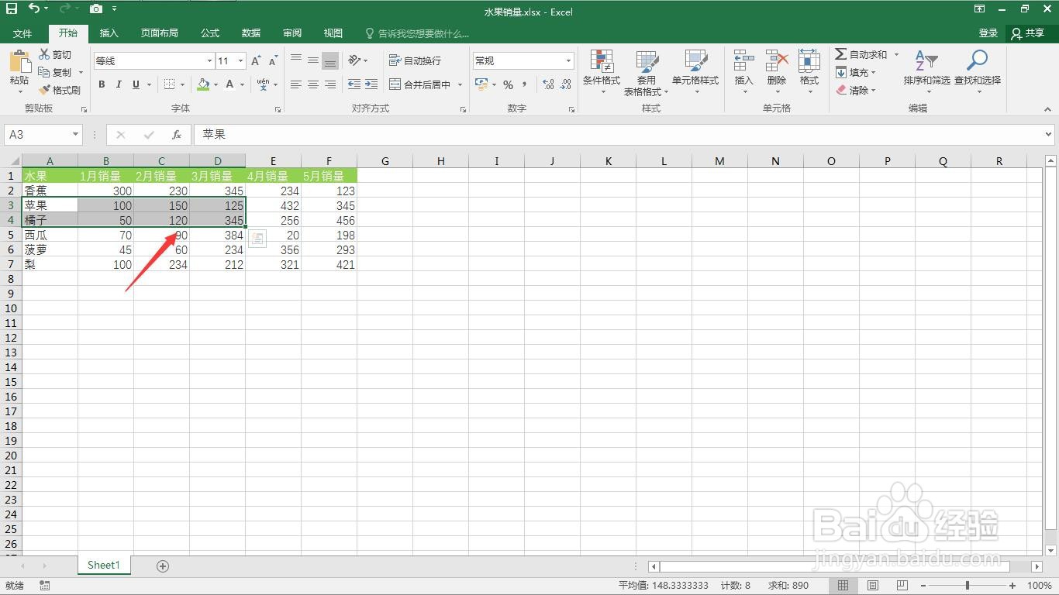Expand Merge and Center (合并后居中) arrow
Image resolution: width=1059 pixels, height=595 pixels.
click(x=460, y=84)
